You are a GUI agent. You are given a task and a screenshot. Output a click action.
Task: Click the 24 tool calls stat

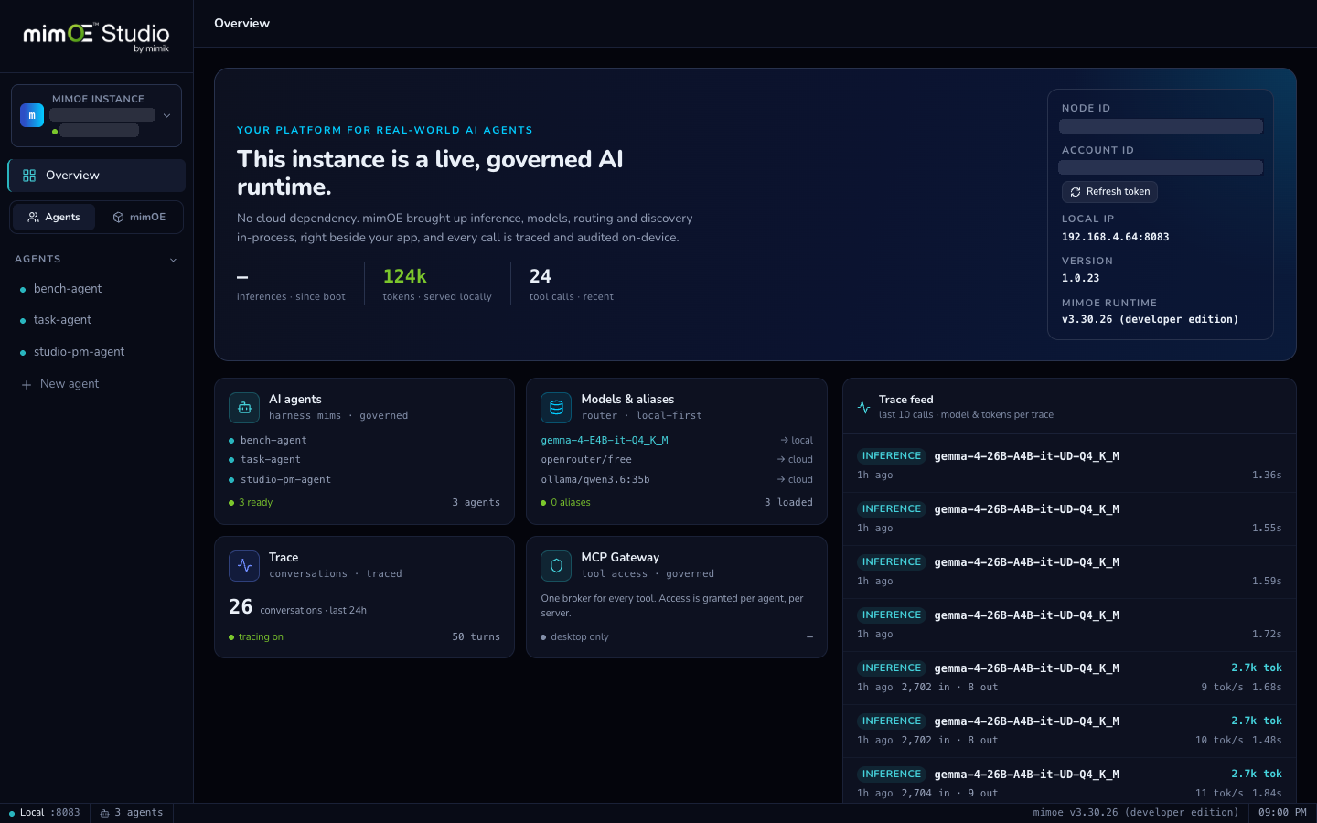pyautogui.click(x=572, y=284)
